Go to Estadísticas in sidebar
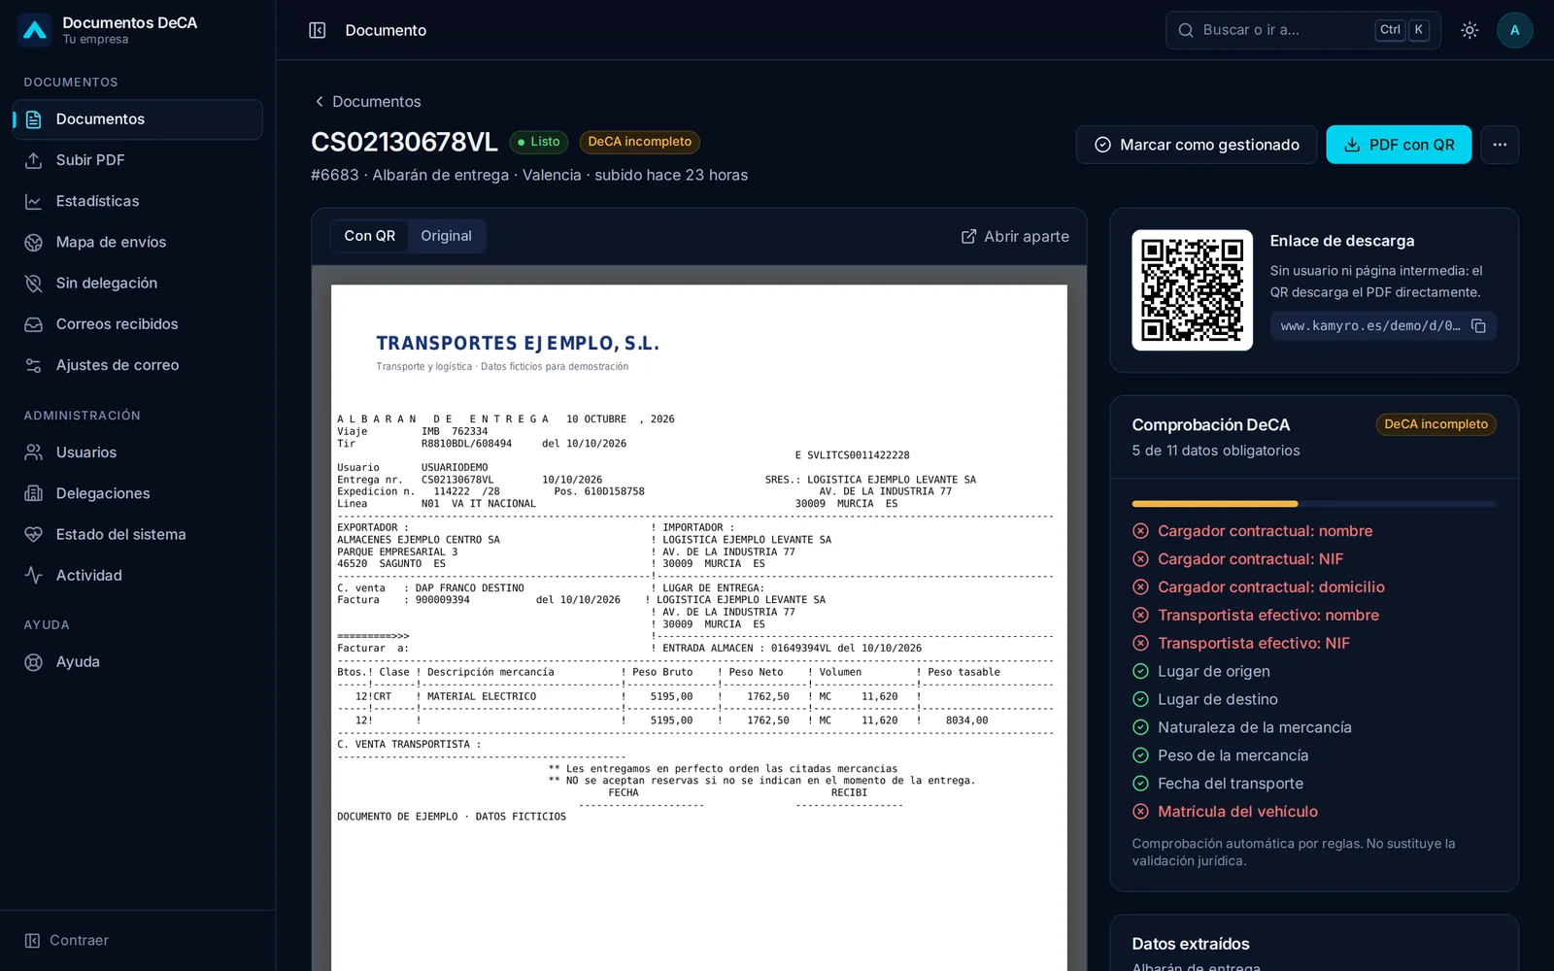1554x971 pixels. 137,201
